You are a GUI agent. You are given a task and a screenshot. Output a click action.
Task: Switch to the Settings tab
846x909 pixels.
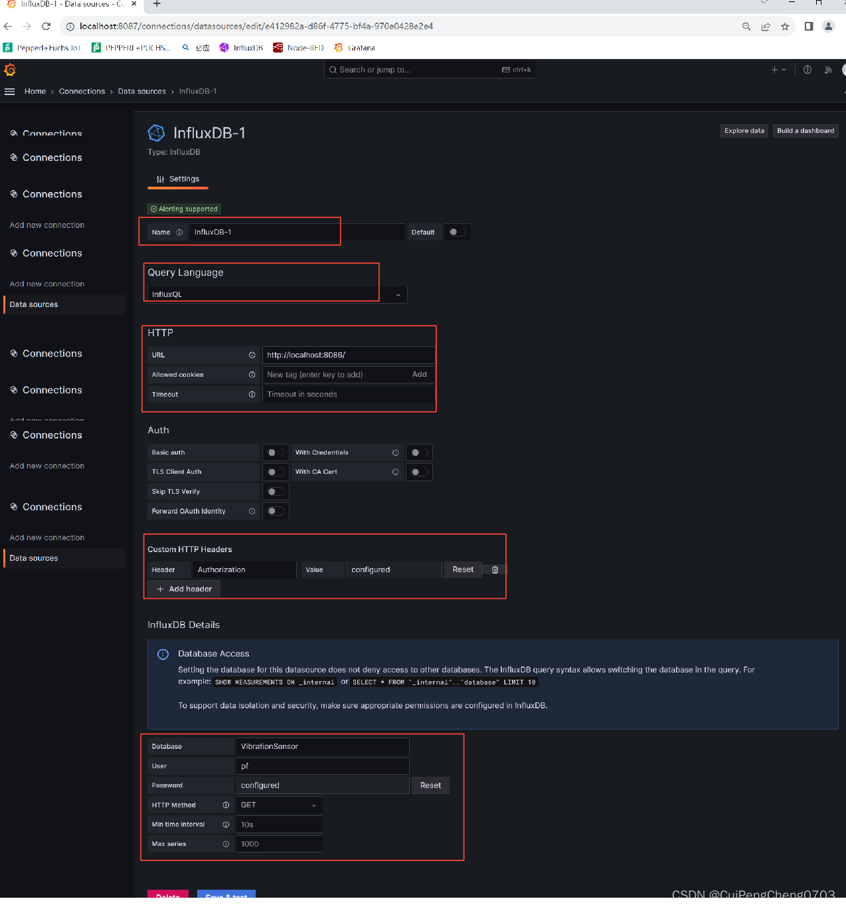[177, 179]
